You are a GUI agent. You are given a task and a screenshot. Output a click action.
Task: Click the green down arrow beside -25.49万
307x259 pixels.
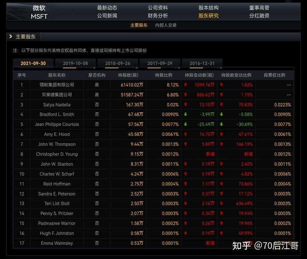tap(185, 124)
